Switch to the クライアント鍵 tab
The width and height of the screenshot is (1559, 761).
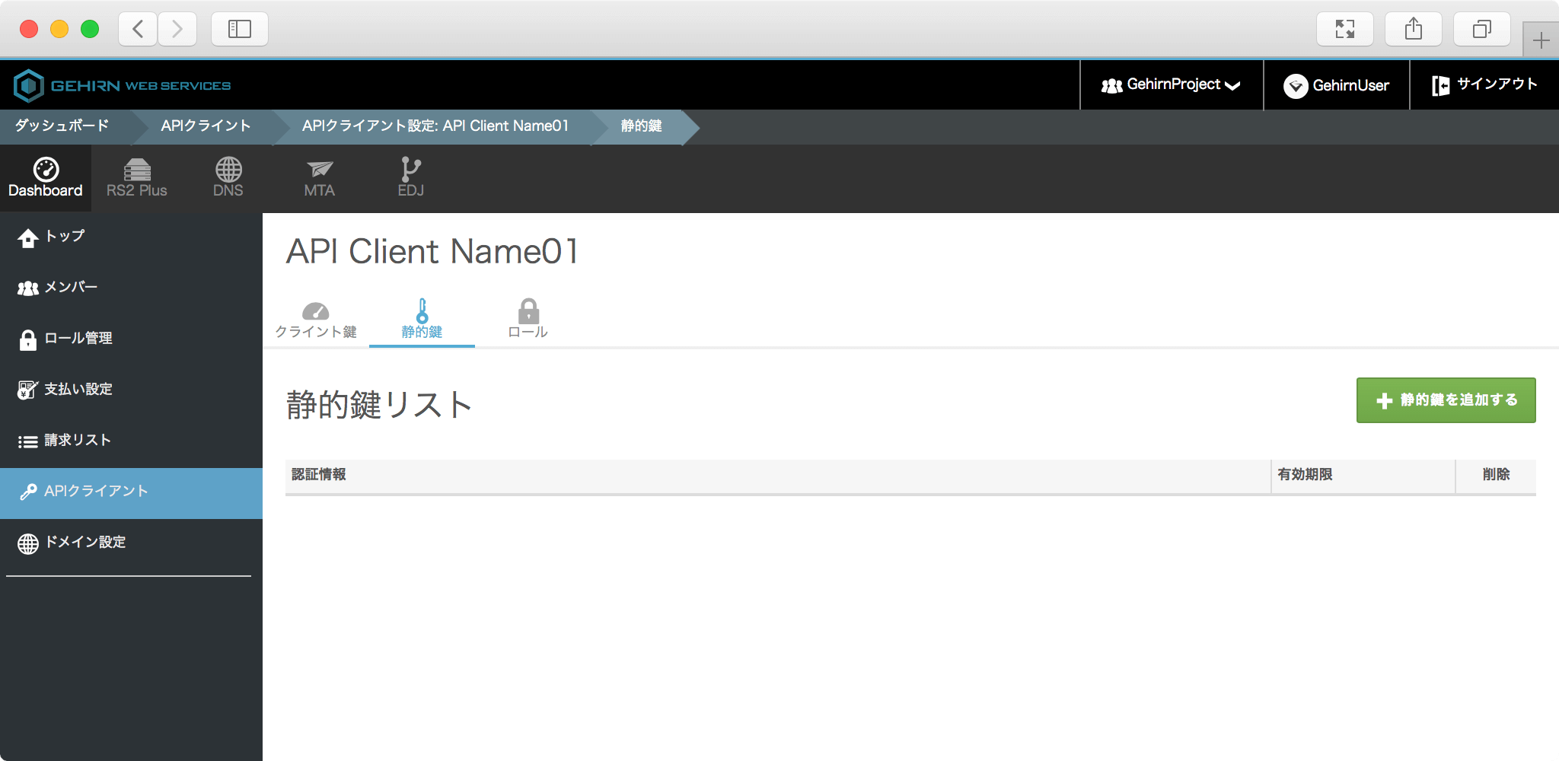click(x=316, y=320)
